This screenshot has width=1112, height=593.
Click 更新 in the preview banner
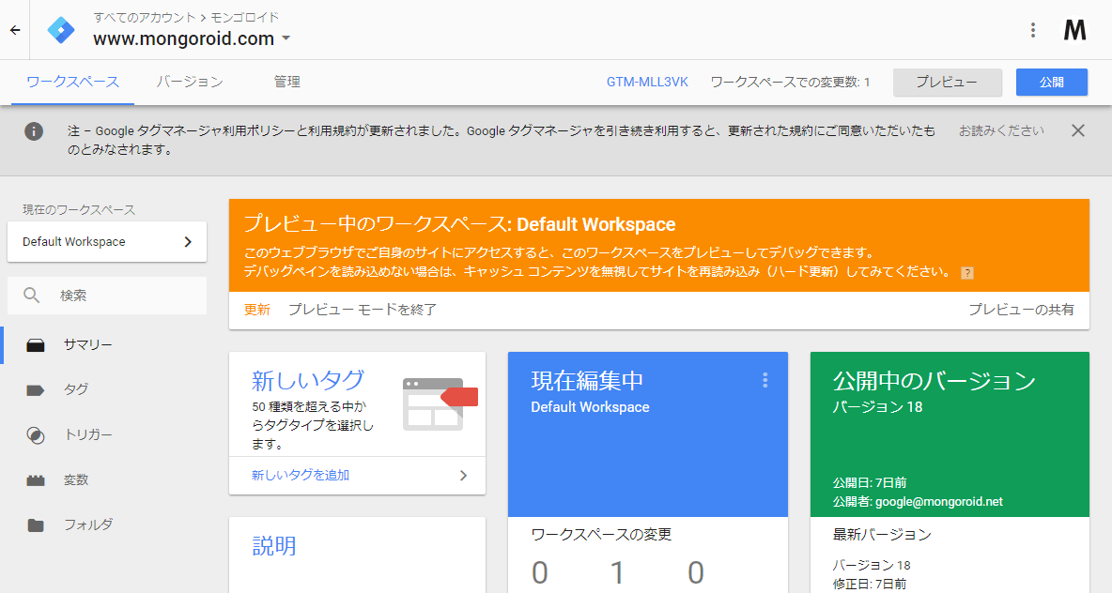pyautogui.click(x=256, y=310)
